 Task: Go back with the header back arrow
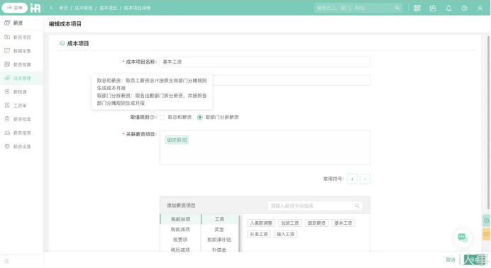tap(51, 8)
